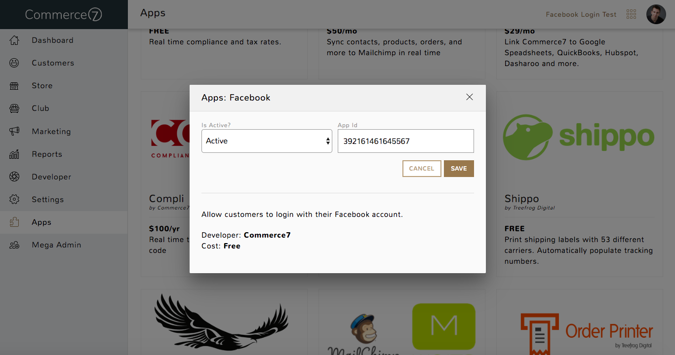Open Club section label
The image size is (675, 355).
pos(40,108)
